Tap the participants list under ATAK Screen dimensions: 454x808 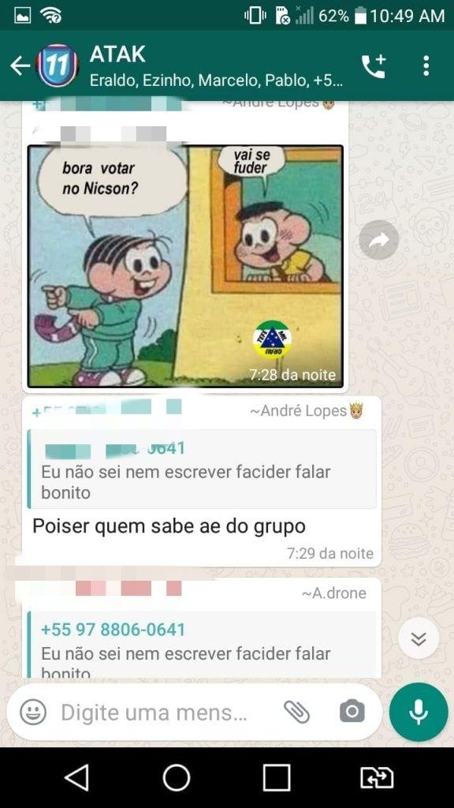click(x=216, y=81)
